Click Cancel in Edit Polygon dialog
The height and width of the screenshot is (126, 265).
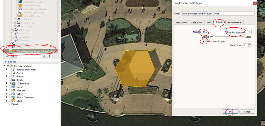point(247,112)
